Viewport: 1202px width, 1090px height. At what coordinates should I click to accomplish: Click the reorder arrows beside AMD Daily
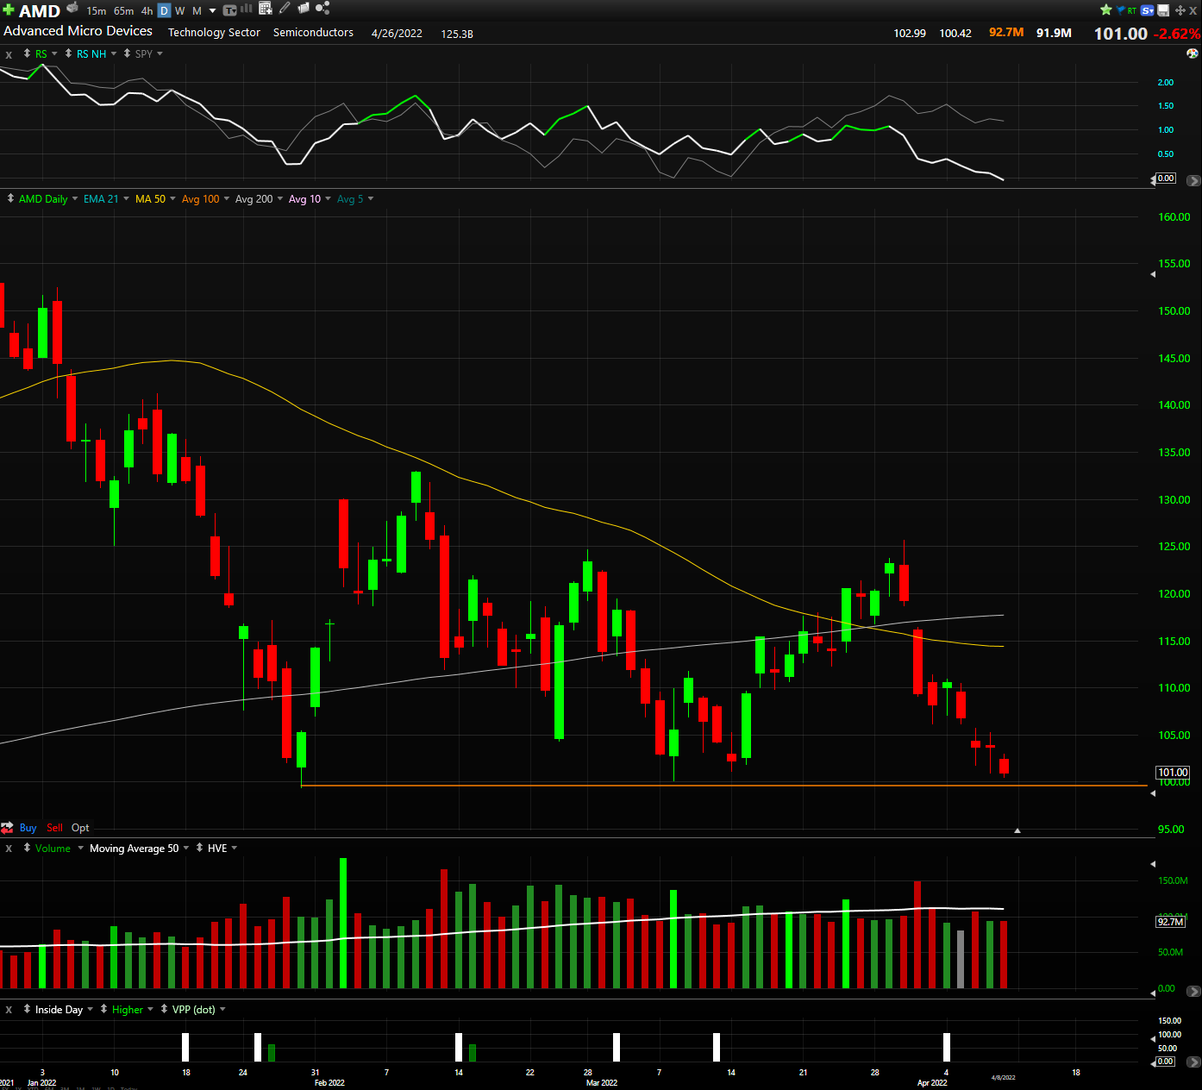point(10,198)
